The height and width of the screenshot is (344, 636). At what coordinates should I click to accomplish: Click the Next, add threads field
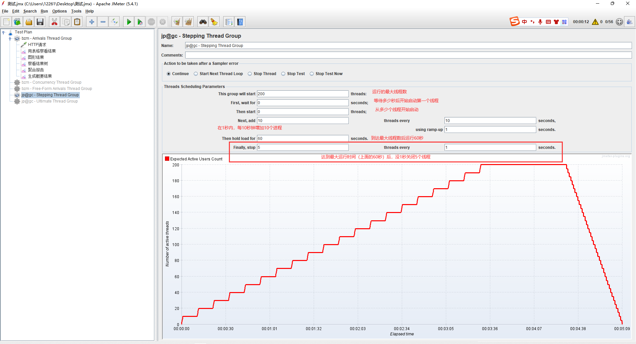pos(303,121)
